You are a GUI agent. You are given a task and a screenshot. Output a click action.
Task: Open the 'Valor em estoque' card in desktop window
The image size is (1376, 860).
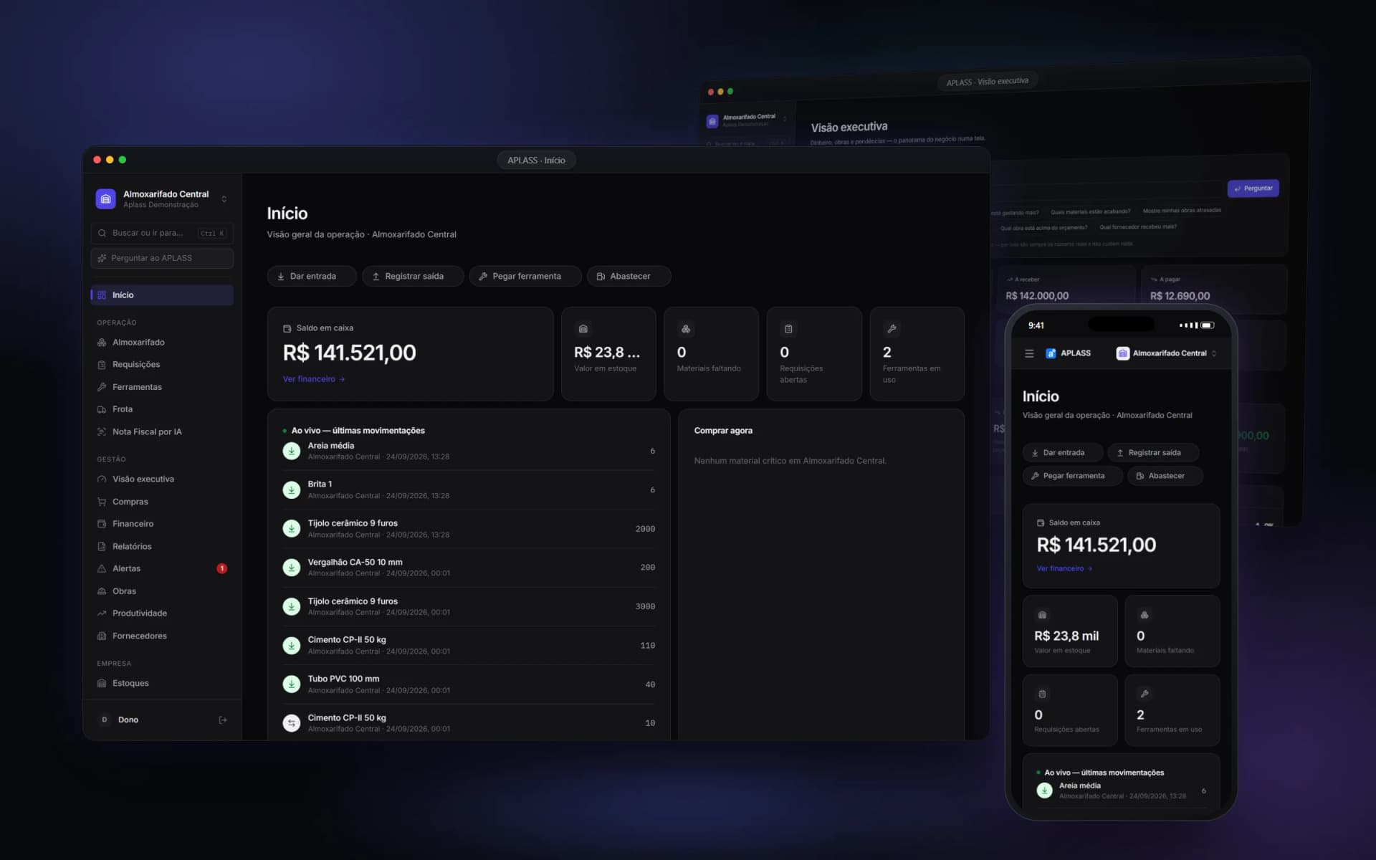pos(608,354)
